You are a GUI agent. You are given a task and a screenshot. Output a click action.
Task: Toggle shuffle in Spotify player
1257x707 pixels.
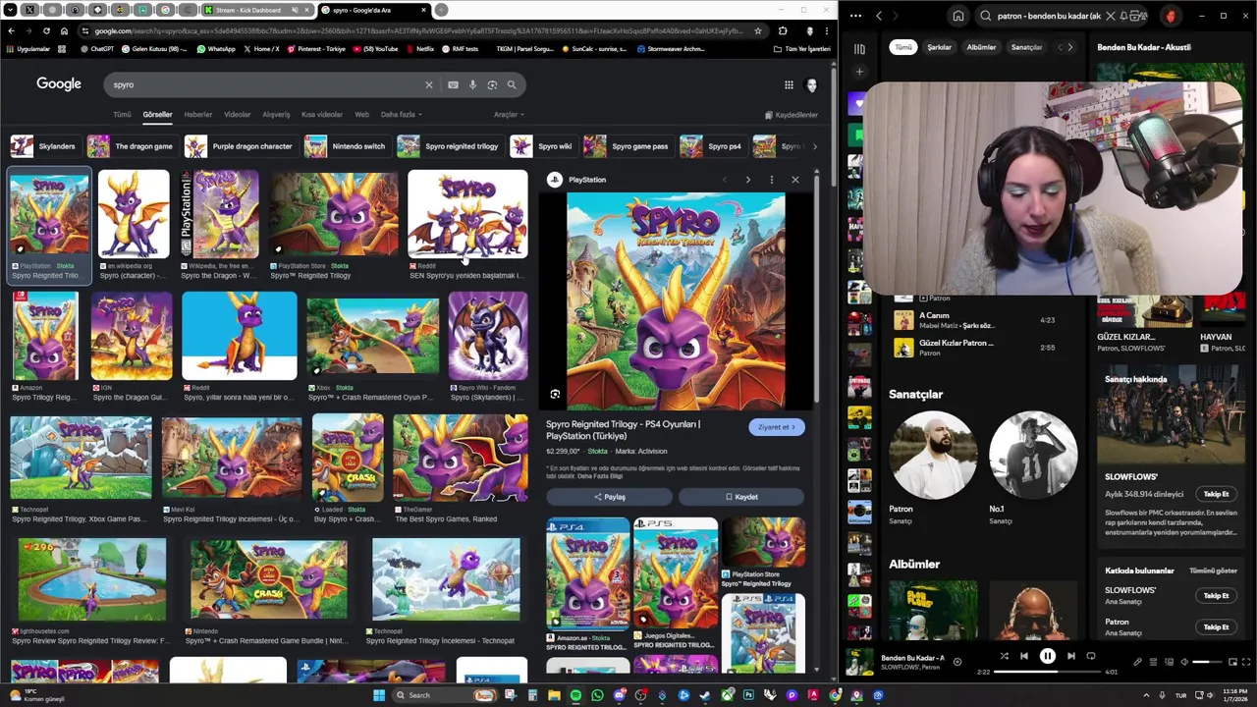coord(1004,656)
